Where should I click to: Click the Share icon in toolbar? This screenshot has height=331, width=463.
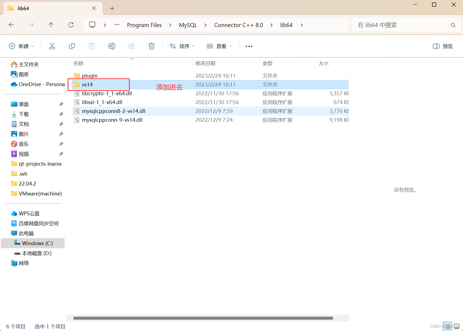tap(132, 46)
